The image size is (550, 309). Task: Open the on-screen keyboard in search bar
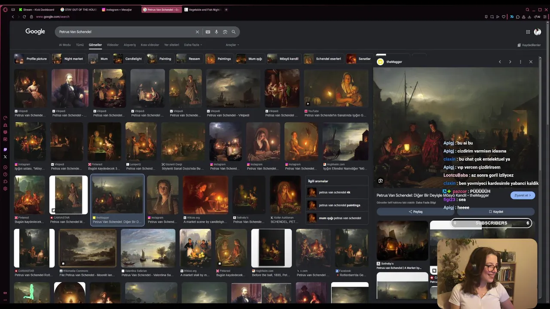(x=208, y=32)
